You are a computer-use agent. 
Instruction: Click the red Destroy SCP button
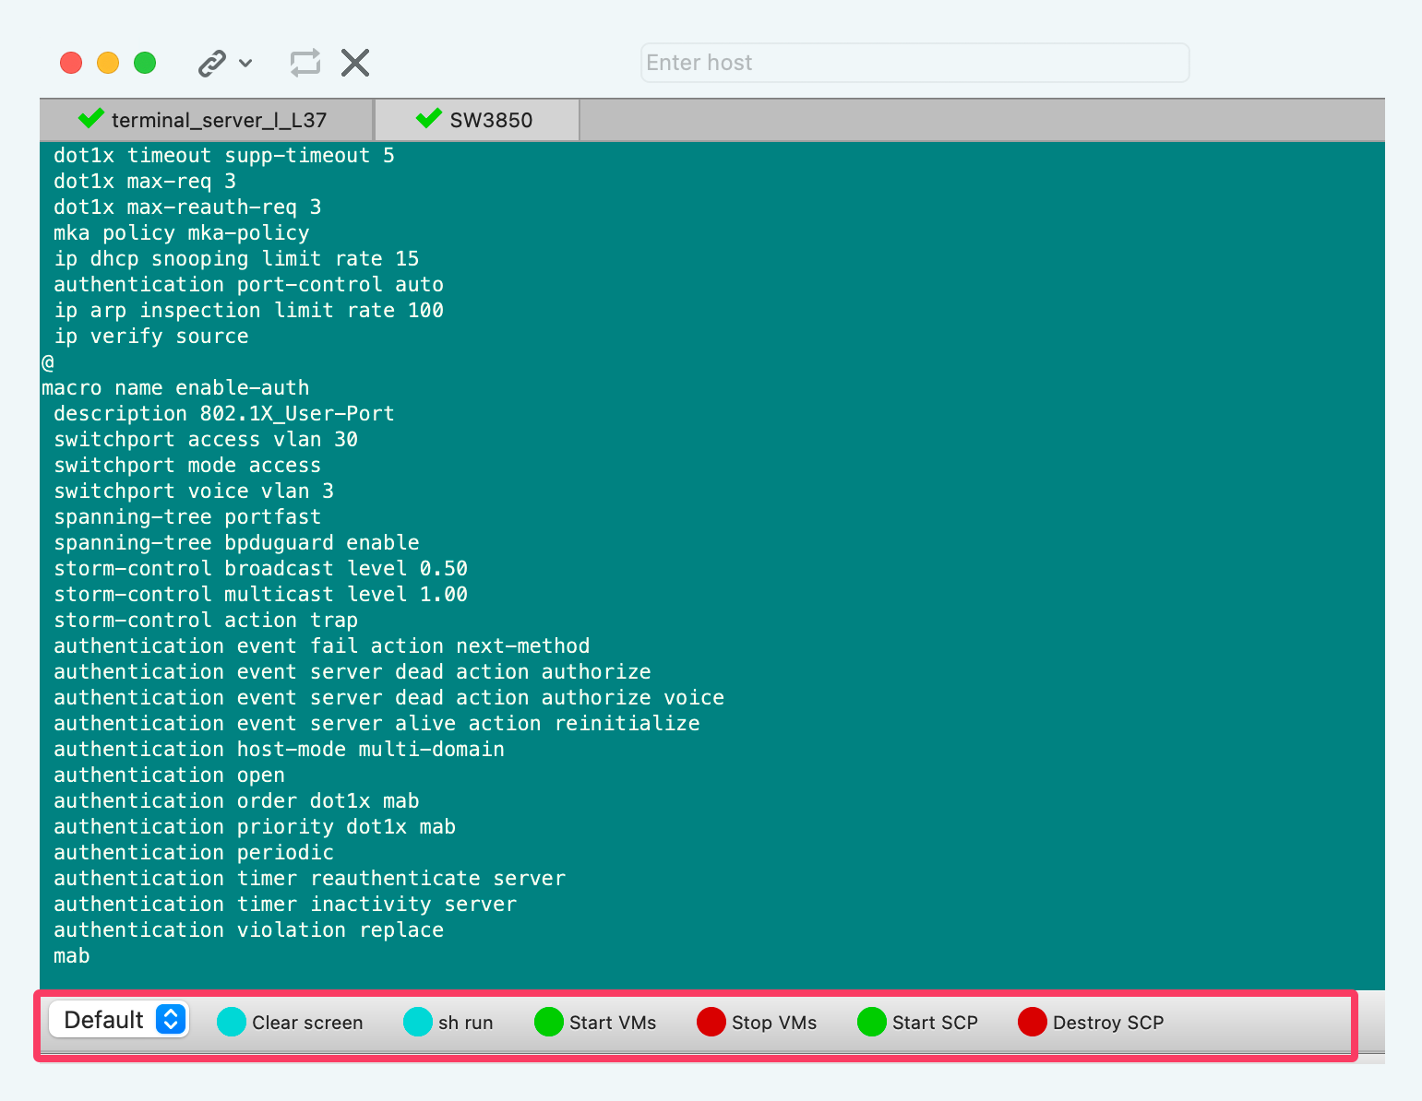tap(1091, 1023)
